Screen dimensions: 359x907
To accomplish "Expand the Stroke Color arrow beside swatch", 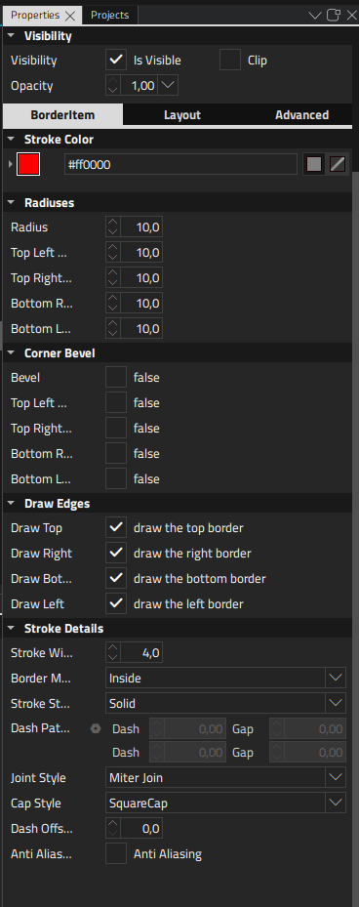I will [11, 164].
